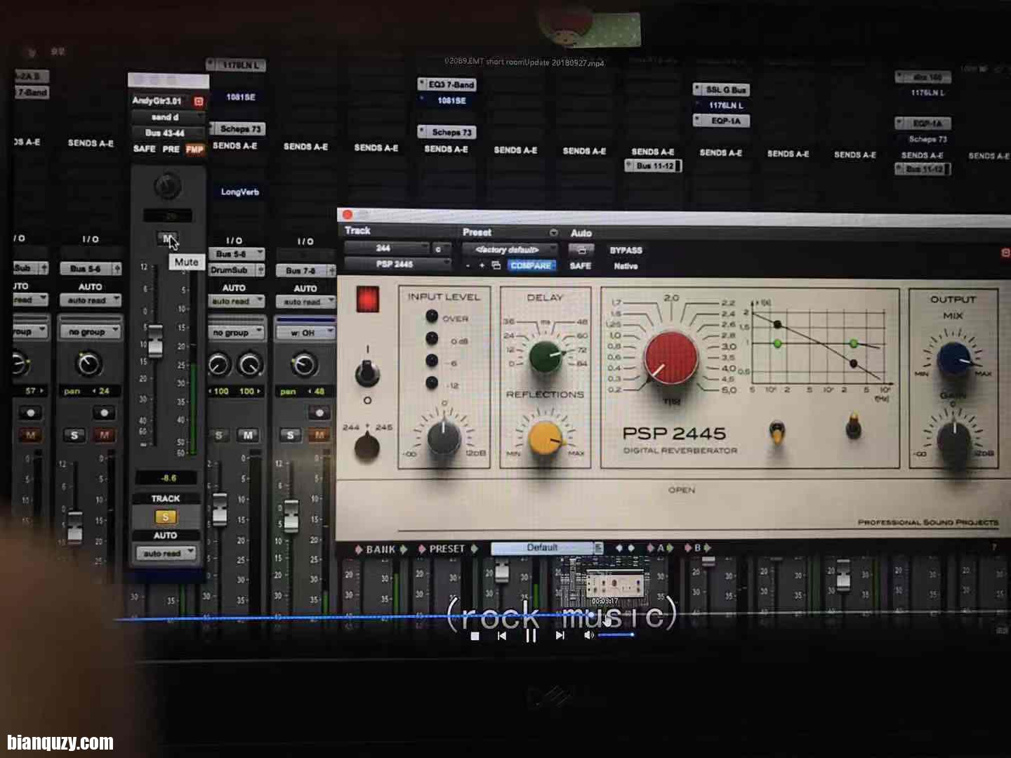This screenshot has height=758, width=1011.
Task: Select the A state button in the preset bar
Action: click(660, 548)
